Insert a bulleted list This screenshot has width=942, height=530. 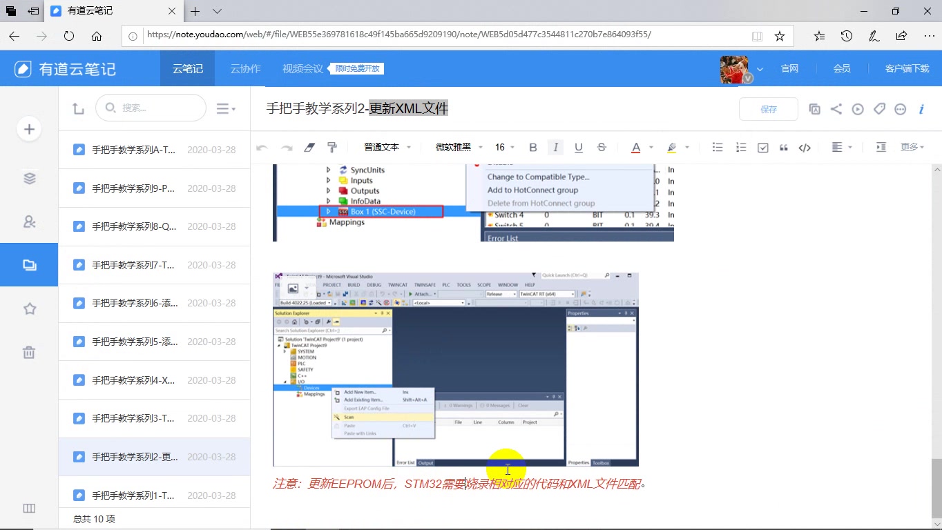click(x=718, y=147)
